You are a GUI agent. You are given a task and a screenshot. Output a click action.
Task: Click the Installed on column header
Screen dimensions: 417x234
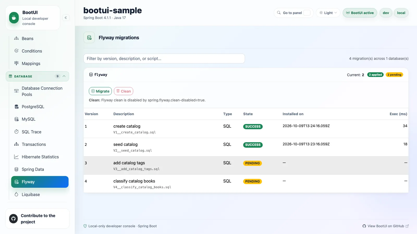[x=293, y=114]
